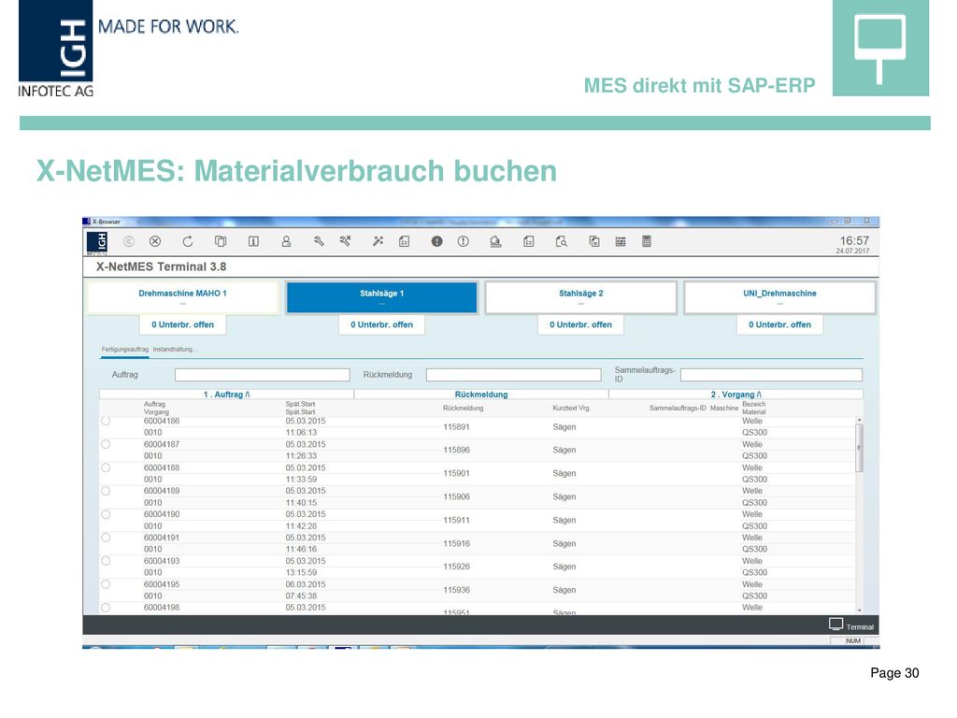Switch to the Fertigungsauftrag tab
Screen dimensions: 957x718
coord(124,350)
